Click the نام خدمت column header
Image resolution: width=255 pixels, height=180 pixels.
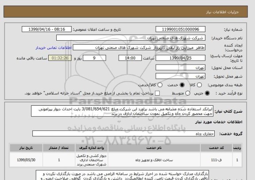point(154,148)
